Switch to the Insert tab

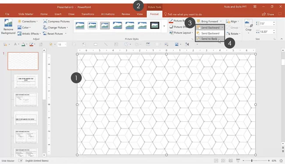[x=58, y=14]
